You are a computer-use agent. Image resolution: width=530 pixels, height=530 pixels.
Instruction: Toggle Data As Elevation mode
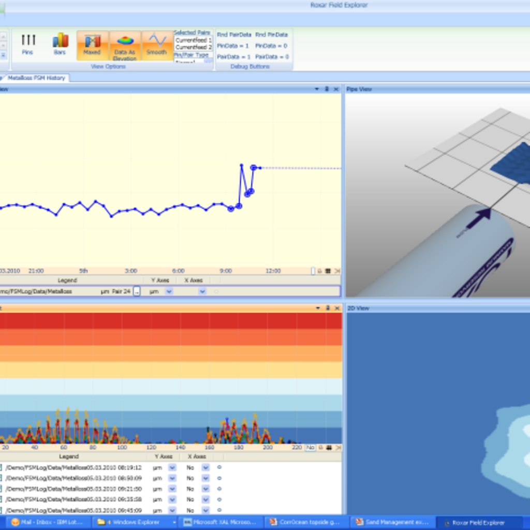[x=125, y=46]
